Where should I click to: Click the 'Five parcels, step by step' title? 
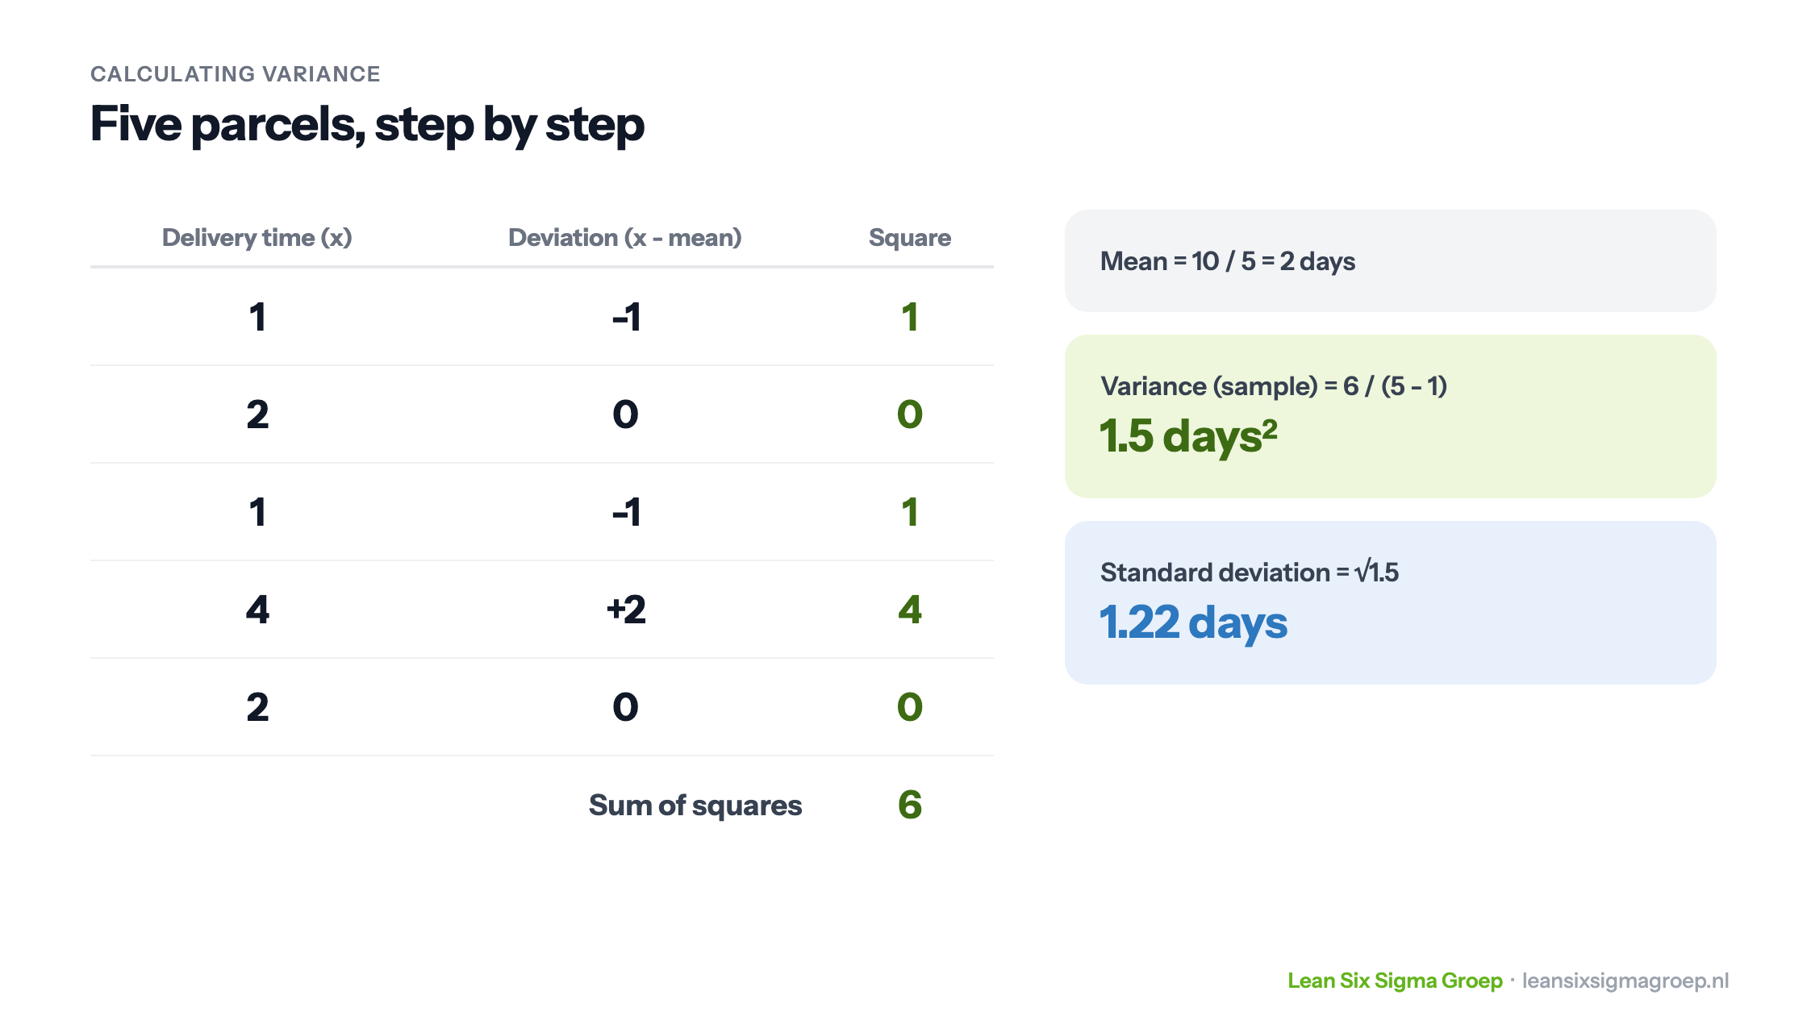[367, 125]
